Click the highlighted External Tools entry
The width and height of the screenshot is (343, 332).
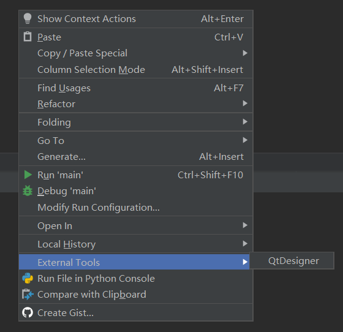[134, 262]
